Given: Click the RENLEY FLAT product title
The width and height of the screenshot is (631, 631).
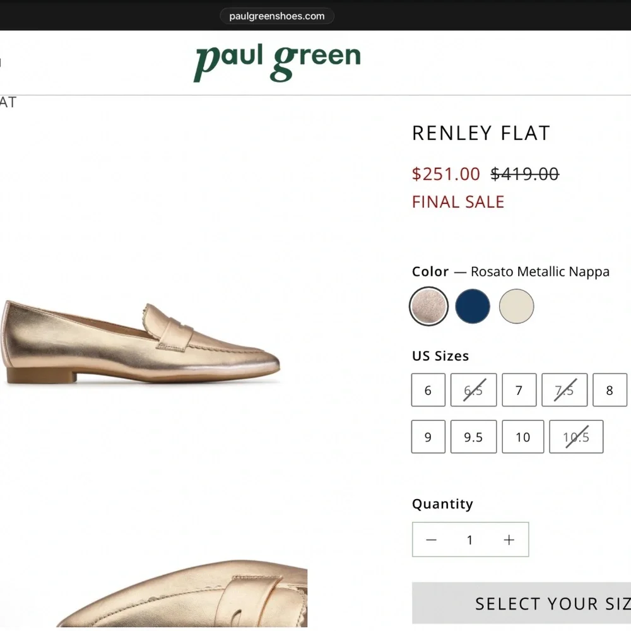Looking at the screenshot, I should pyautogui.click(x=481, y=133).
